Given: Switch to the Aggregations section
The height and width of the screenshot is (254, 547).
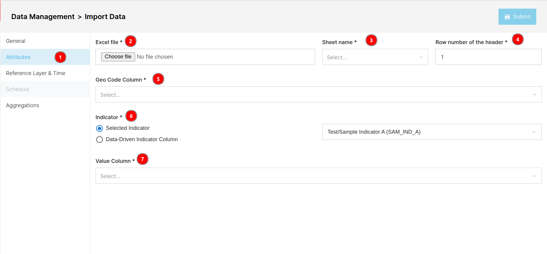Looking at the screenshot, I should point(45,105).
